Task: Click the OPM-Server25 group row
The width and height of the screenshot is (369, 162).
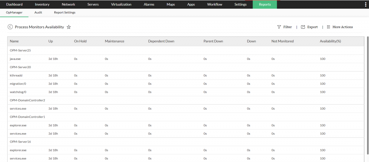Action: (x=20, y=50)
